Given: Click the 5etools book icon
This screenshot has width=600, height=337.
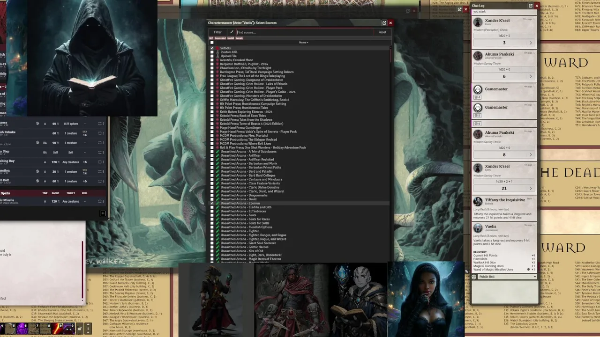Looking at the screenshot, I should [x=217, y=48].
